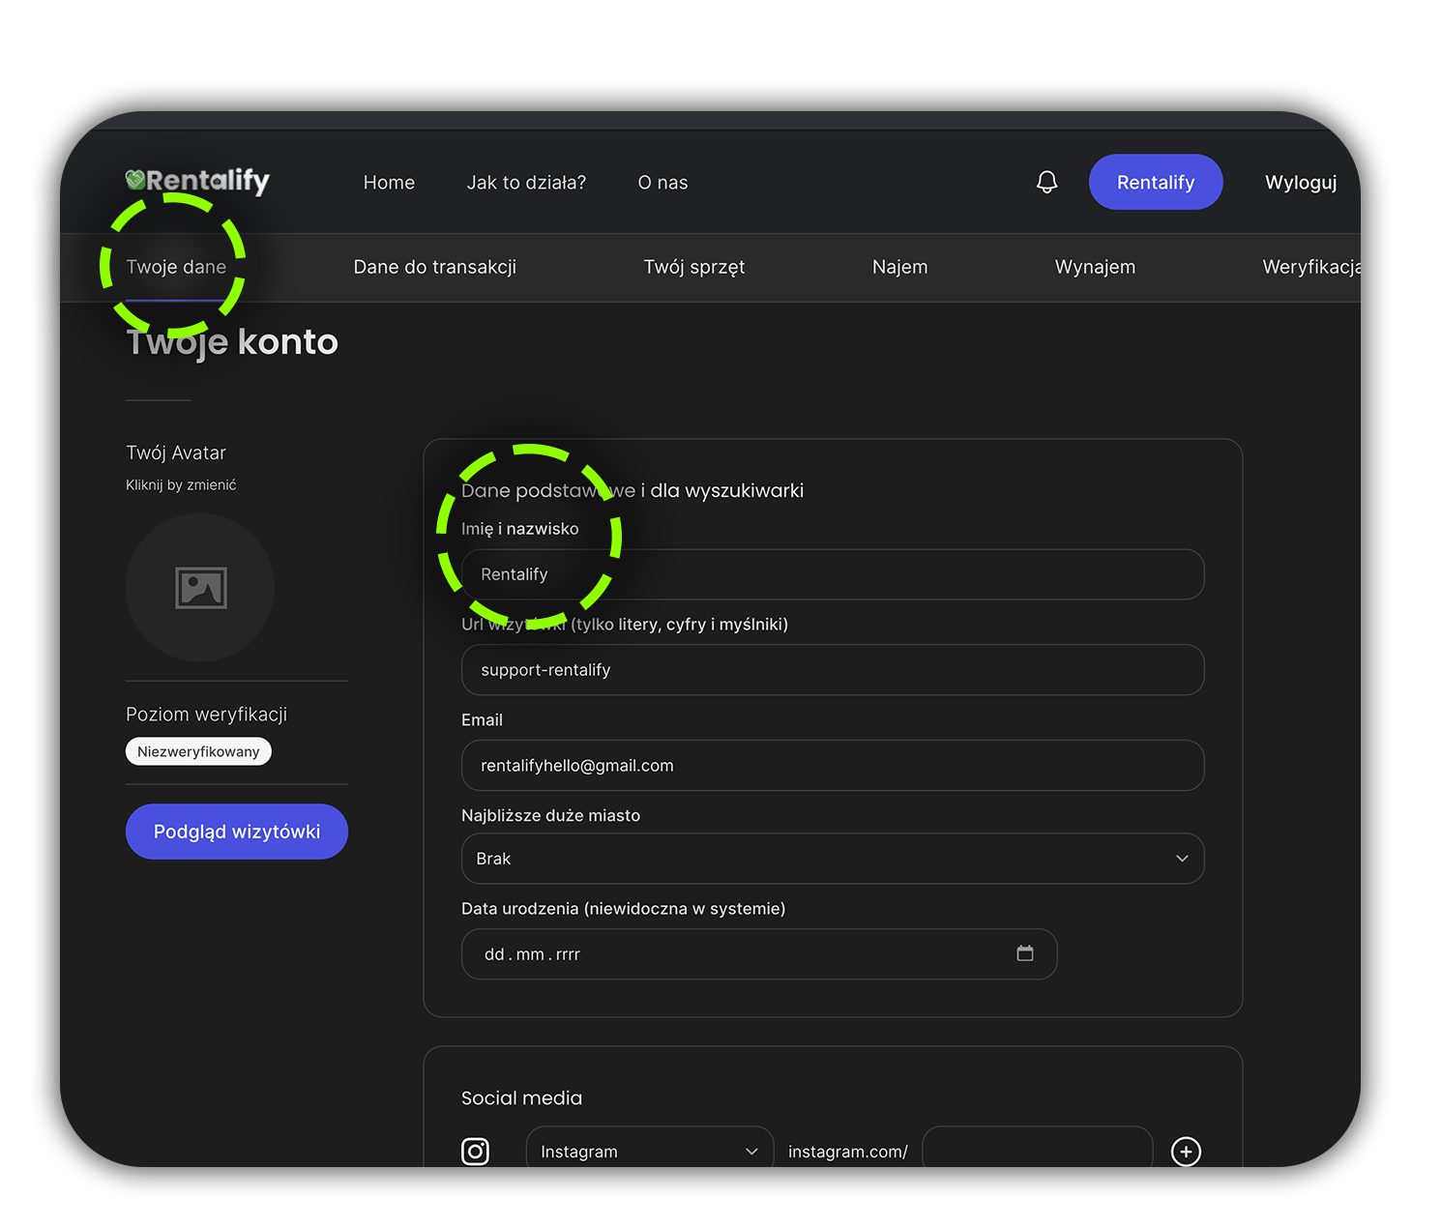Click the blue Rentalify account button
Screen dimensions: 1441x1227
[x=1155, y=183]
